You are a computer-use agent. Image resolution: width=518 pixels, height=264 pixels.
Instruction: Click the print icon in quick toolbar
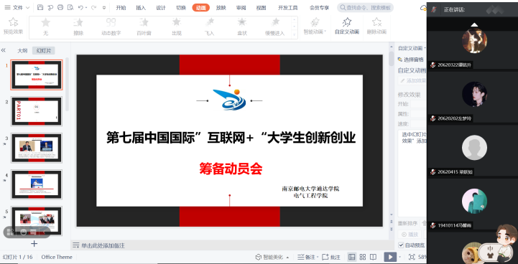pyautogui.click(x=60, y=8)
